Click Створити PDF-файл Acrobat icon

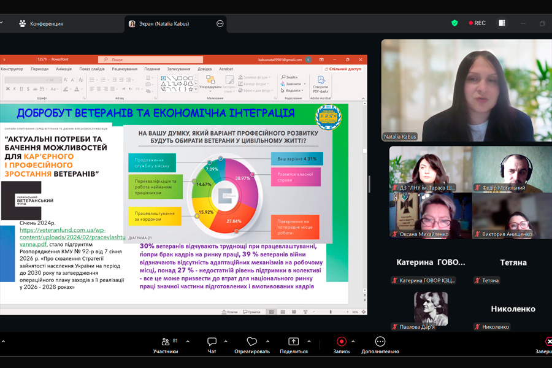pyautogui.click(x=320, y=84)
